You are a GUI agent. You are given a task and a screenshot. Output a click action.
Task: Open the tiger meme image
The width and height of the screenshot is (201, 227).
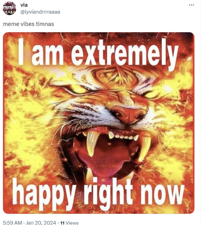tap(99, 123)
